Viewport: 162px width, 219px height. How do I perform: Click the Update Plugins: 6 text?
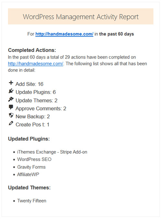click(x=36, y=92)
